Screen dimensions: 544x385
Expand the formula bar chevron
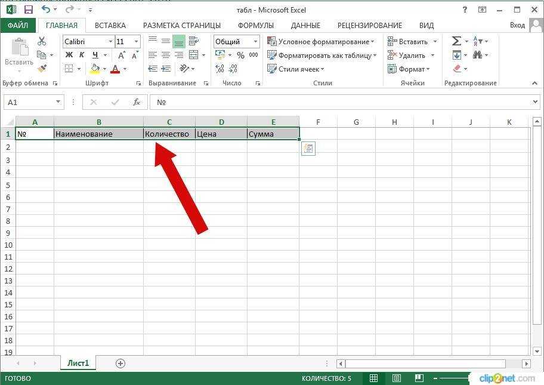(x=535, y=102)
